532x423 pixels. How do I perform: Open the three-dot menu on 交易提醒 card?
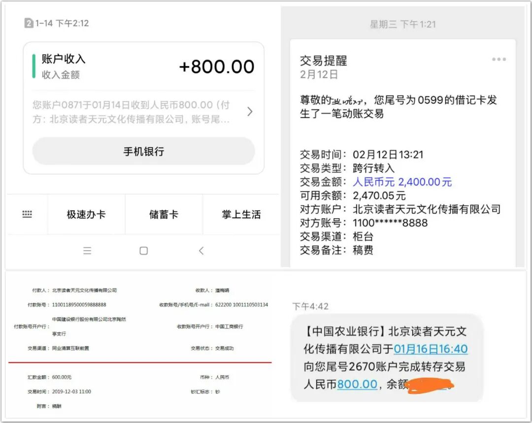point(499,60)
